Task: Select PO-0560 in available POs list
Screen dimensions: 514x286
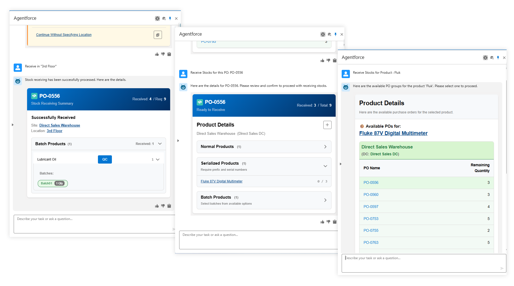Action: [x=371, y=195]
